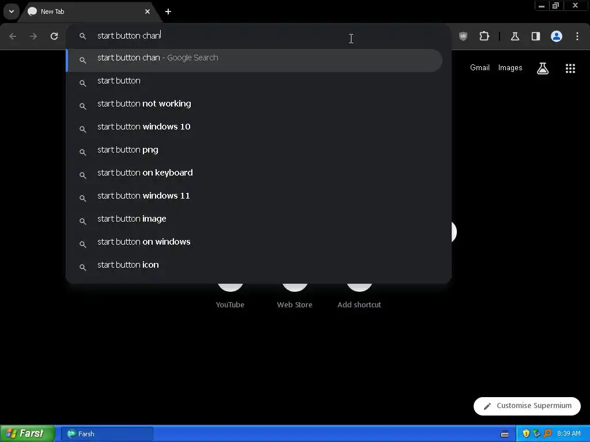590x442 pixels.
Task: Toggle the side panel icon
Action: [x=536, y=36]
